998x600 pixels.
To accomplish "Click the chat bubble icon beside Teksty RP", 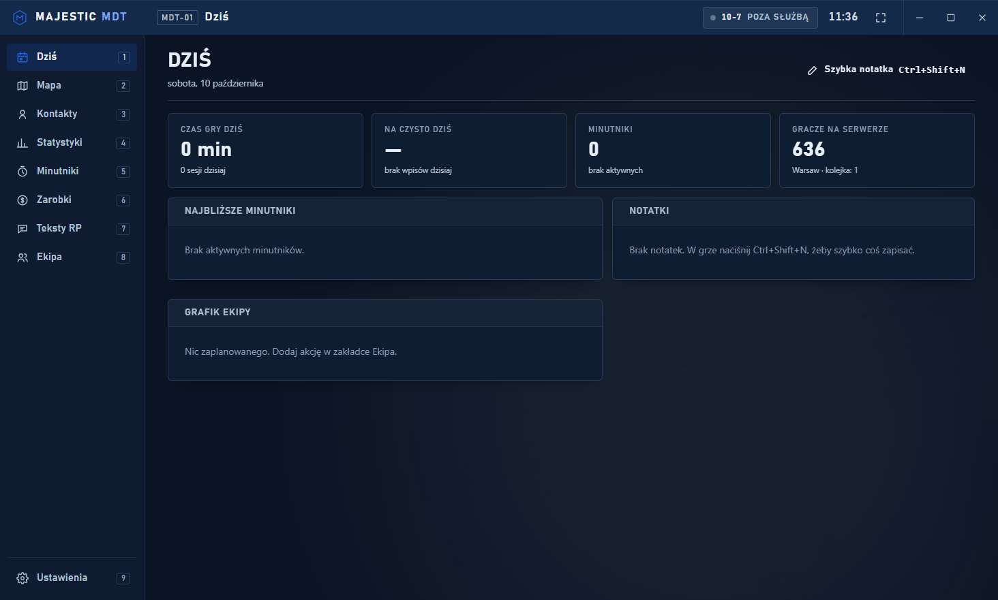I will pyautogui.click(x=22, y=229).
